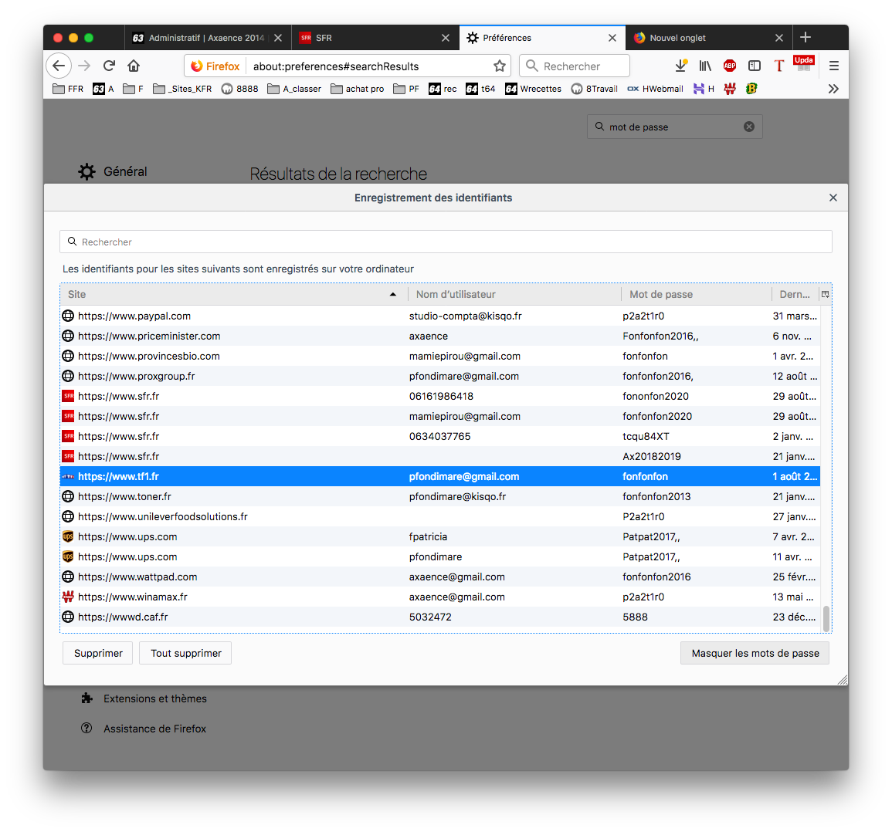Select the https://www.proxgroup.fr row

(x=439, y=376)
